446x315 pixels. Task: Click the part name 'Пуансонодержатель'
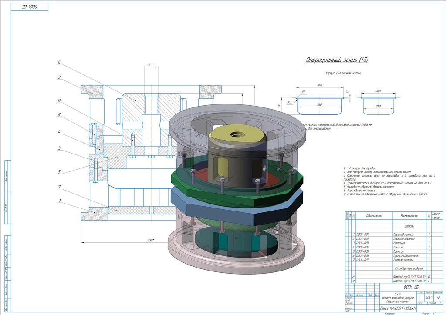pyautogui.click(x=405, y=256)
